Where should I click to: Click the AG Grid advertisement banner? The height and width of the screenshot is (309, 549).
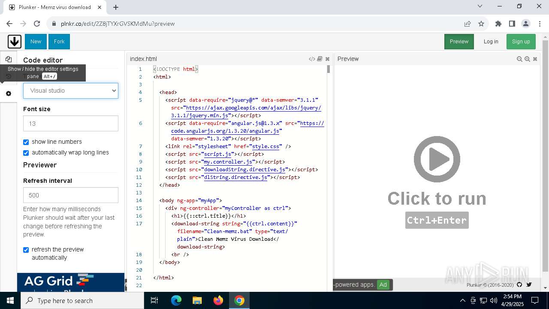[71, 282]
